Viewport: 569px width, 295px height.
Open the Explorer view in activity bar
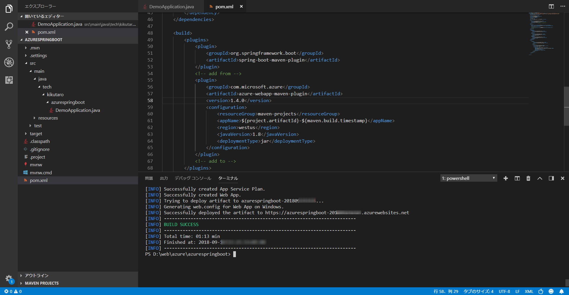point(9,9)
